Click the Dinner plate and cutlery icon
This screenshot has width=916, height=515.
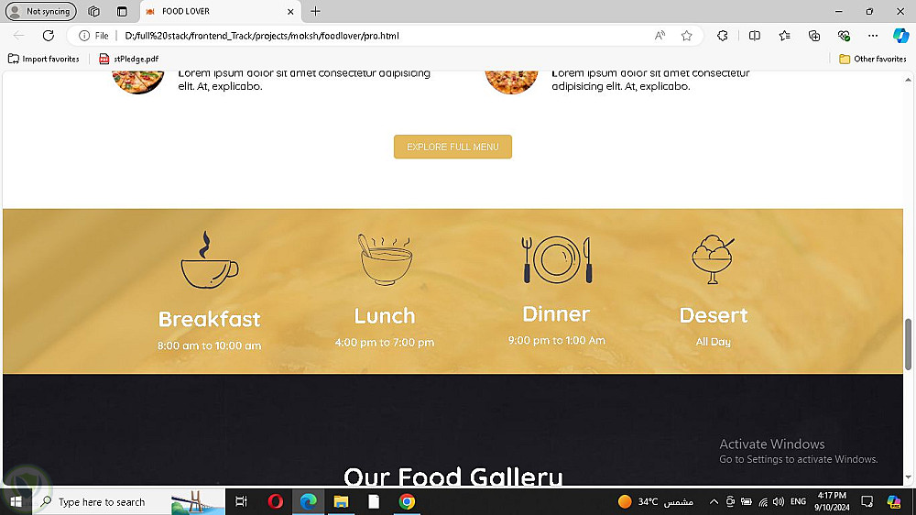coord(557,259)
